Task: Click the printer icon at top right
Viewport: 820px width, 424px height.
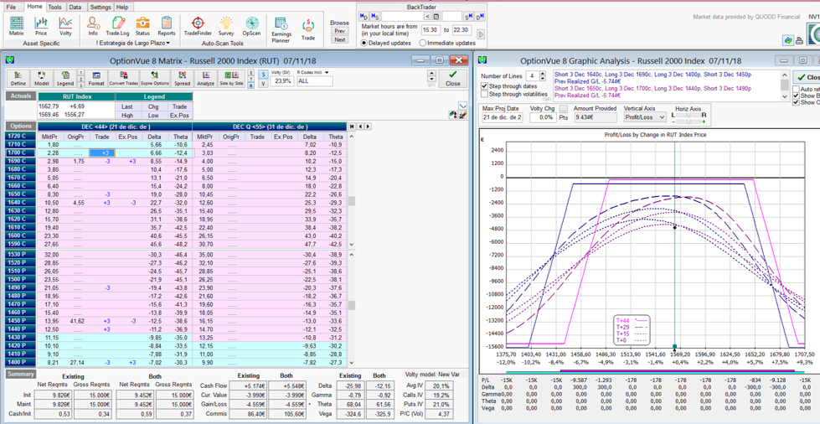Action: point(799,40)
